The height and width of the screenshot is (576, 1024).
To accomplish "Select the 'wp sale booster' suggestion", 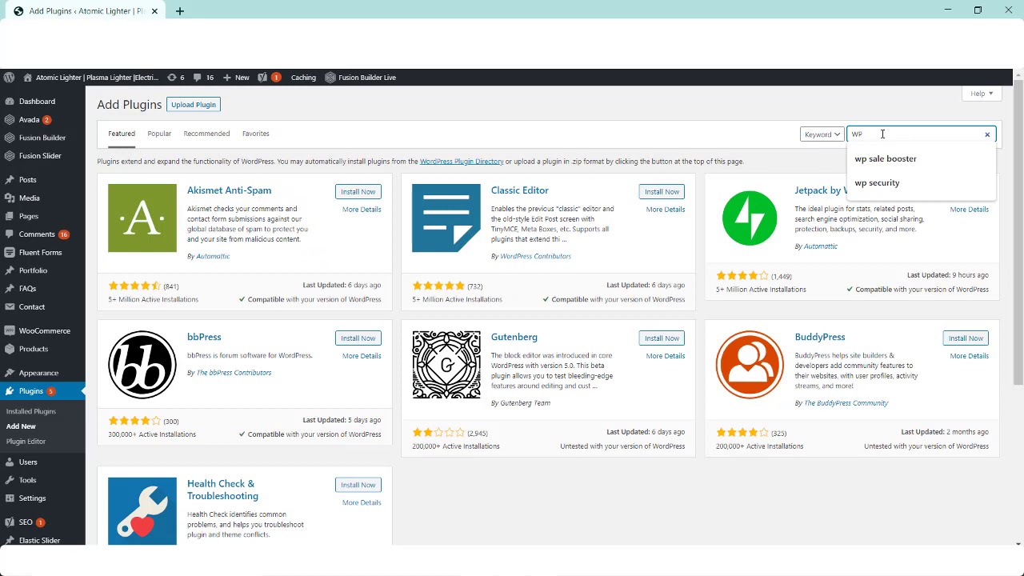I will click(x=886, y=158).
